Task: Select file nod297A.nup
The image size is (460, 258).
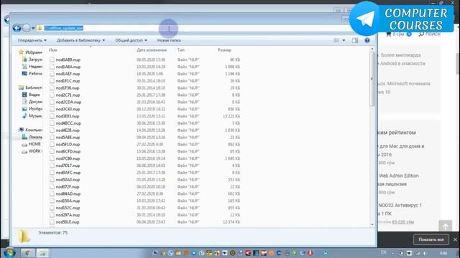Action: pyautogui.click(x=68, y=215)
